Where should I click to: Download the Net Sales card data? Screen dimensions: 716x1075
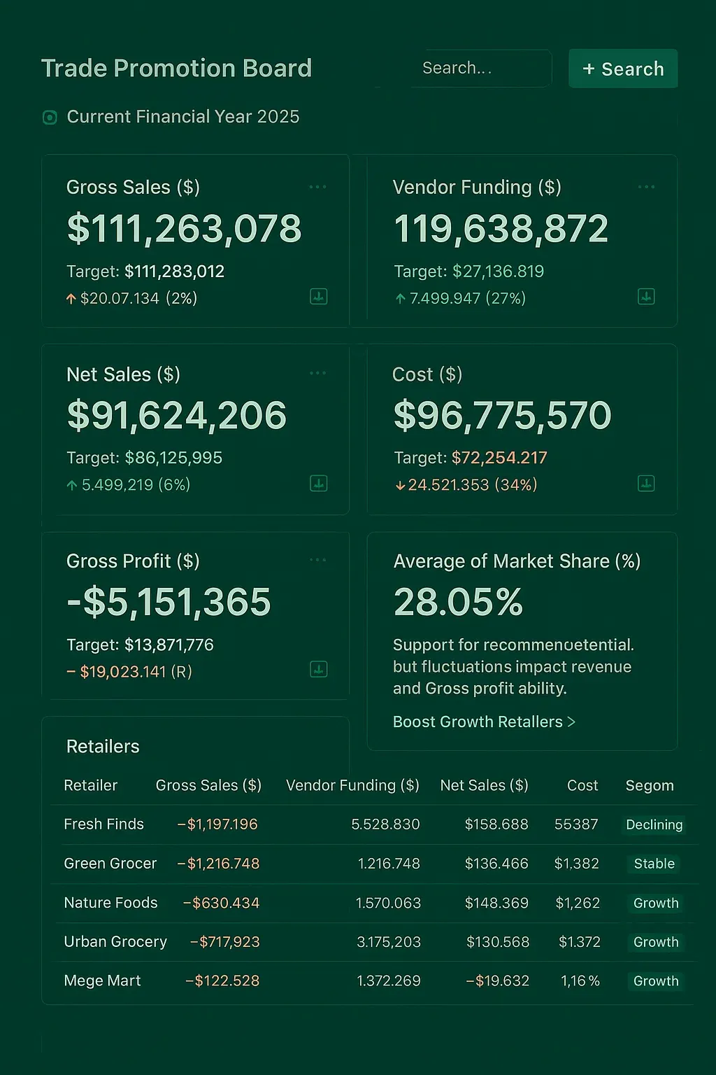click(x=319, y=484)
